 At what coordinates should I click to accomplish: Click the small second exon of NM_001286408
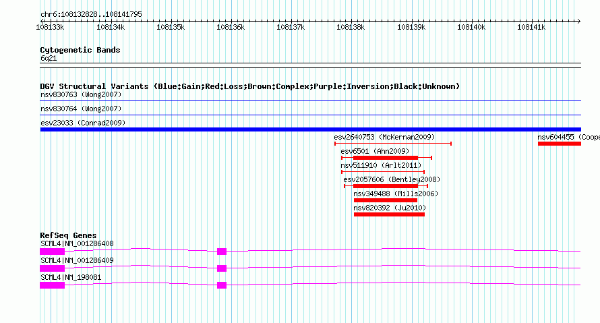point(222,252)
